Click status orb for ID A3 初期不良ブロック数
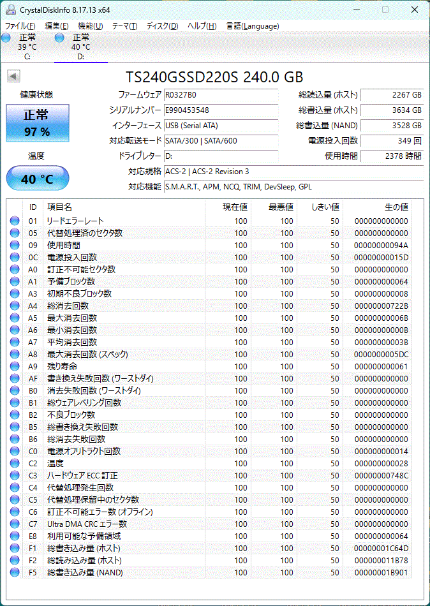The width and height of the screenshot is (430, 606). (15, 293)
